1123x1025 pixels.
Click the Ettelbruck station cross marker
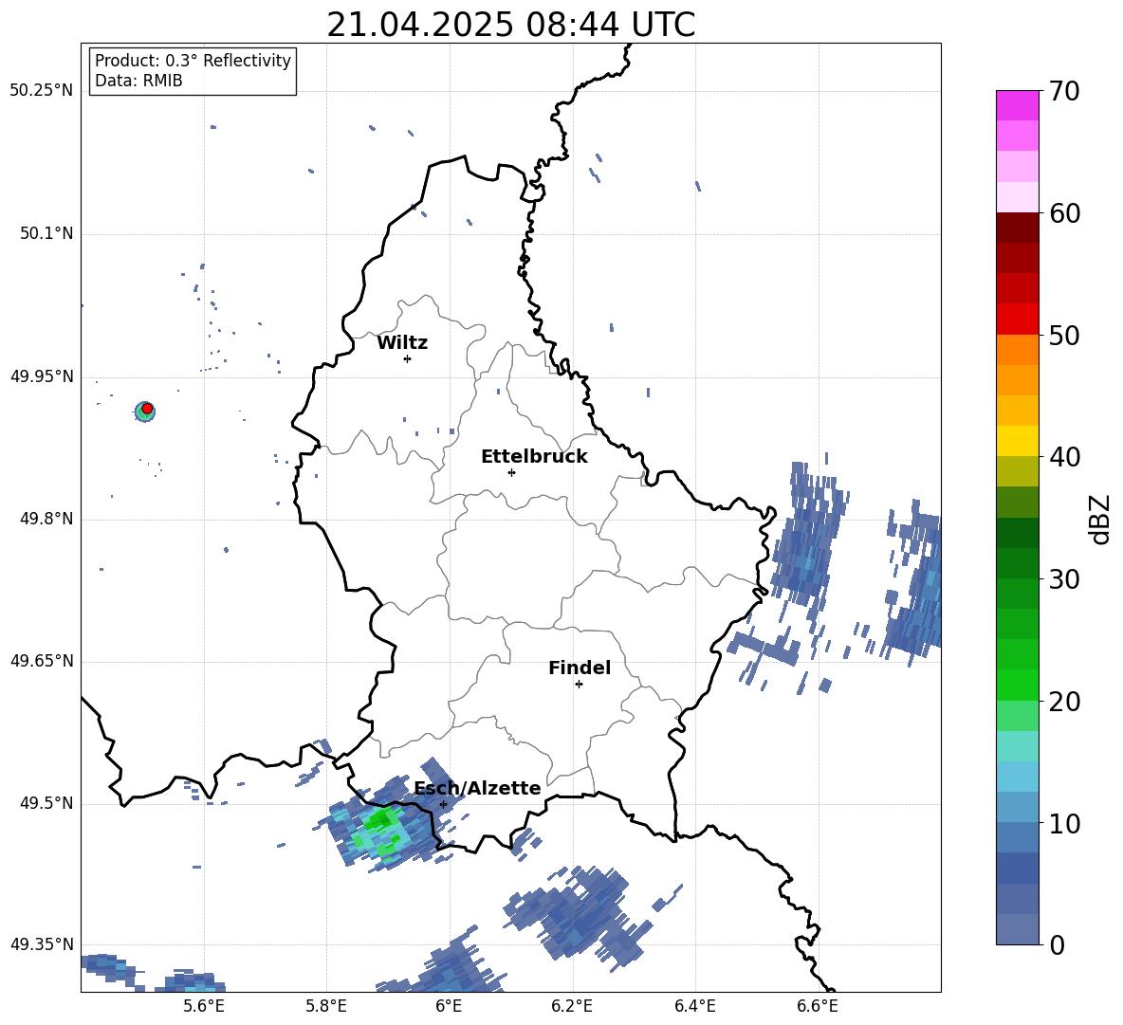(x=511, y=472)
